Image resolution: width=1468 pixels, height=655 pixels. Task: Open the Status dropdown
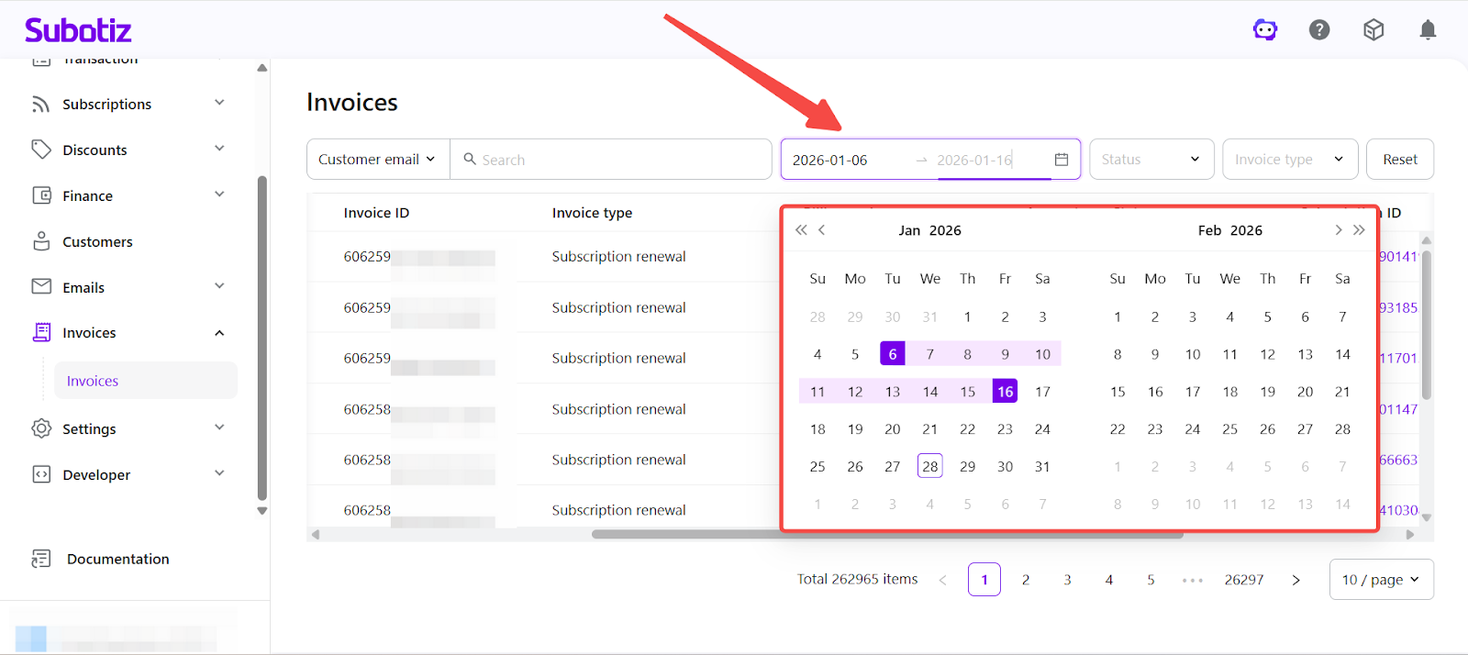(1151, 160)
